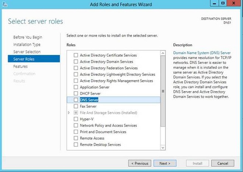
Task: Click the Fax Server label
Action: [88, 107]
